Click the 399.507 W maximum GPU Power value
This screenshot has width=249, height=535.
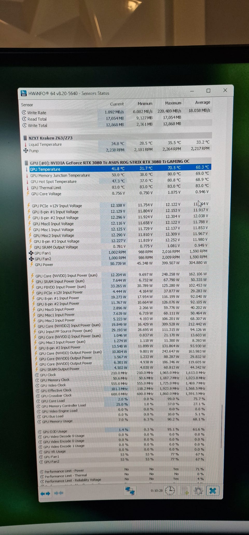[x=170, y=263]
